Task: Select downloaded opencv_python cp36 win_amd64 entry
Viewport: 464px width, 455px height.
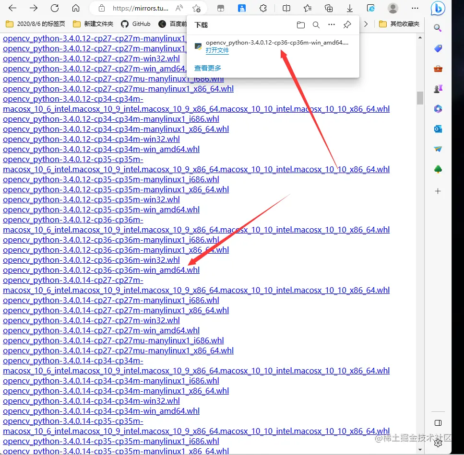Action: [273, 46]
